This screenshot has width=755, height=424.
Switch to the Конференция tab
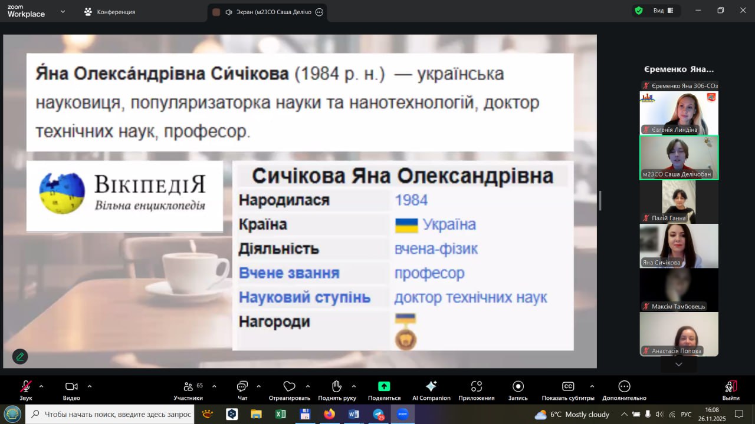click(110, 12)
